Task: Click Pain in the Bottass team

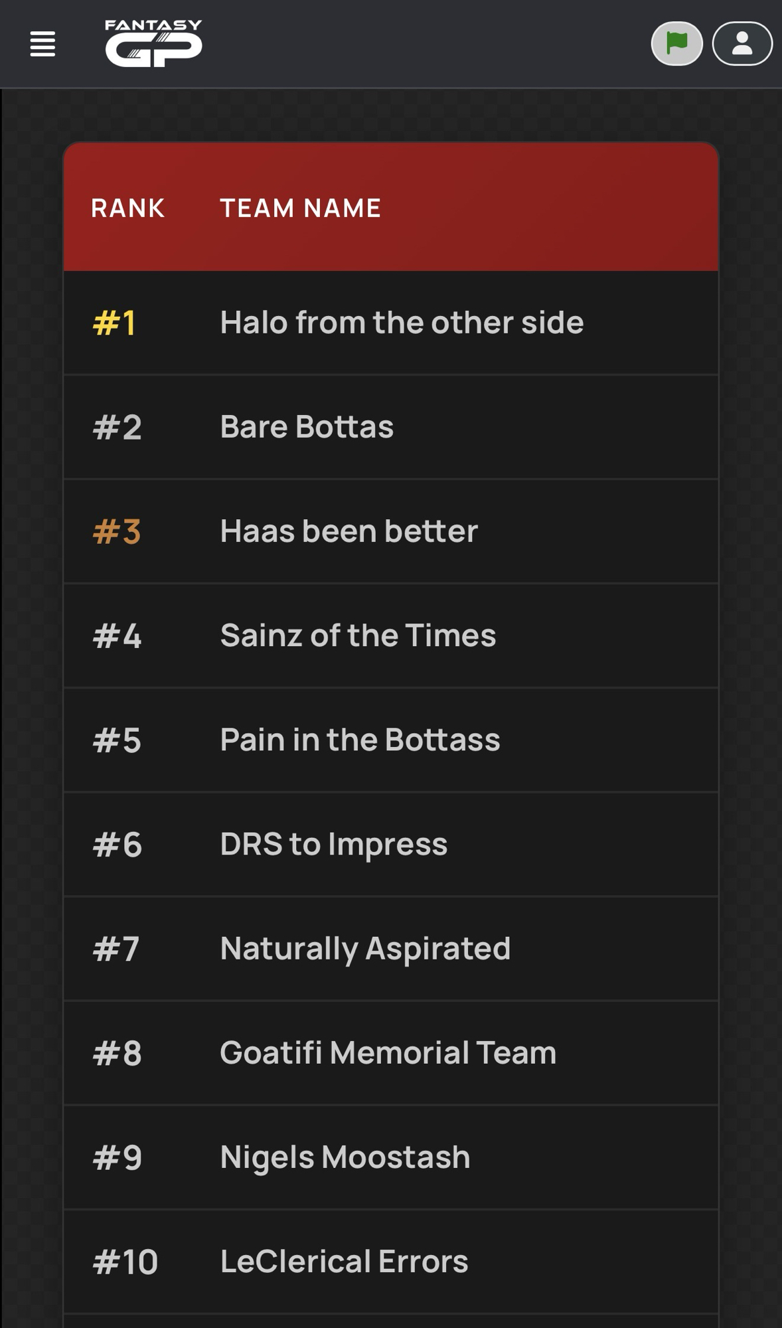Action: [360, 740]
